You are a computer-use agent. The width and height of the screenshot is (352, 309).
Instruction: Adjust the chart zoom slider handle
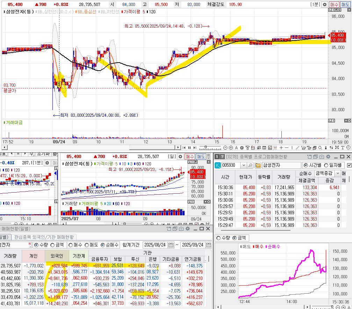(206, 147)
